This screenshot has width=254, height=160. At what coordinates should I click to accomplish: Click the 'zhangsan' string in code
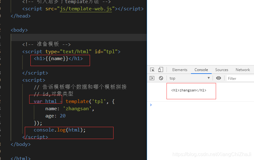click(x=77, y=109)
